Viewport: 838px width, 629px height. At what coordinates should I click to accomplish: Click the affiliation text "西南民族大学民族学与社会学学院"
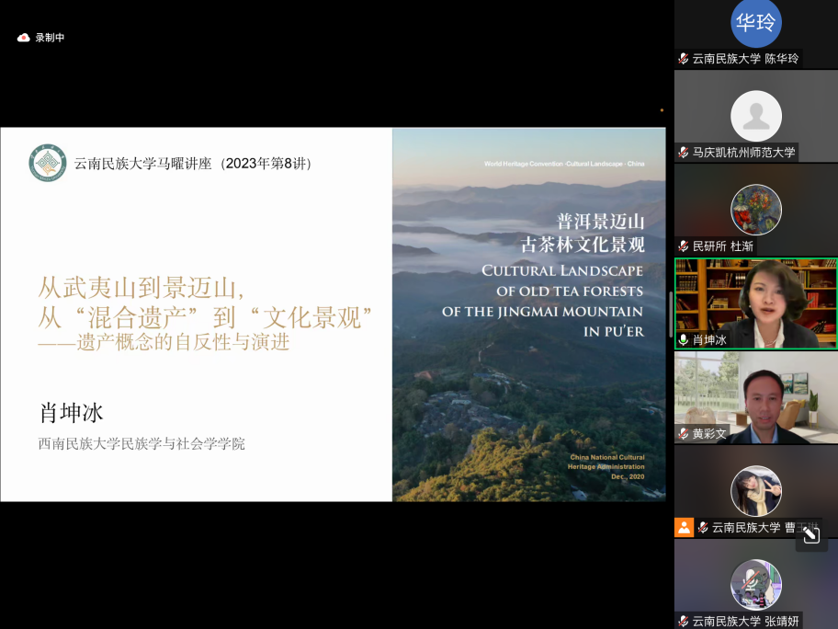(142, 444)
